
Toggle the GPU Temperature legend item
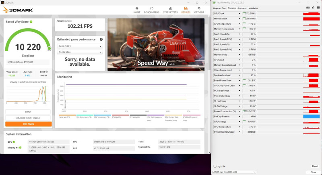click(103, 116)
